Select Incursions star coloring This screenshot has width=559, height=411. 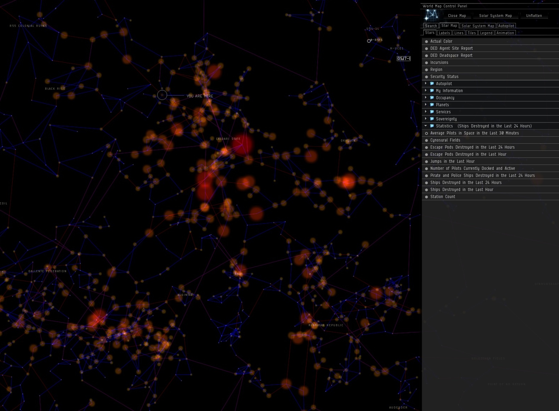[490, 62]
